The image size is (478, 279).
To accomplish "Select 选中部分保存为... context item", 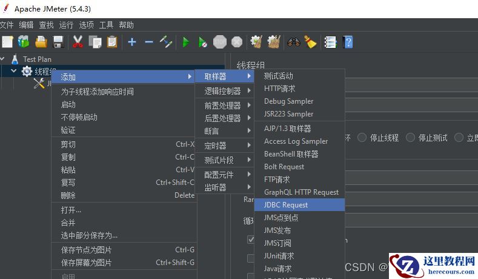I will click(124, 235).
